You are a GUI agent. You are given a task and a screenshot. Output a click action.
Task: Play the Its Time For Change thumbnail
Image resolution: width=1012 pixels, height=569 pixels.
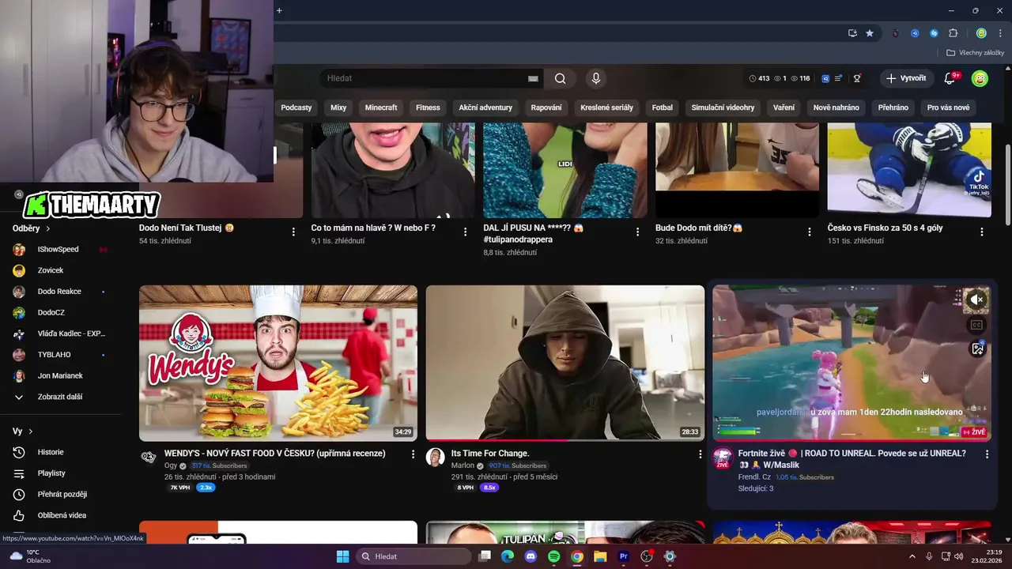click(x=565, y=363)
